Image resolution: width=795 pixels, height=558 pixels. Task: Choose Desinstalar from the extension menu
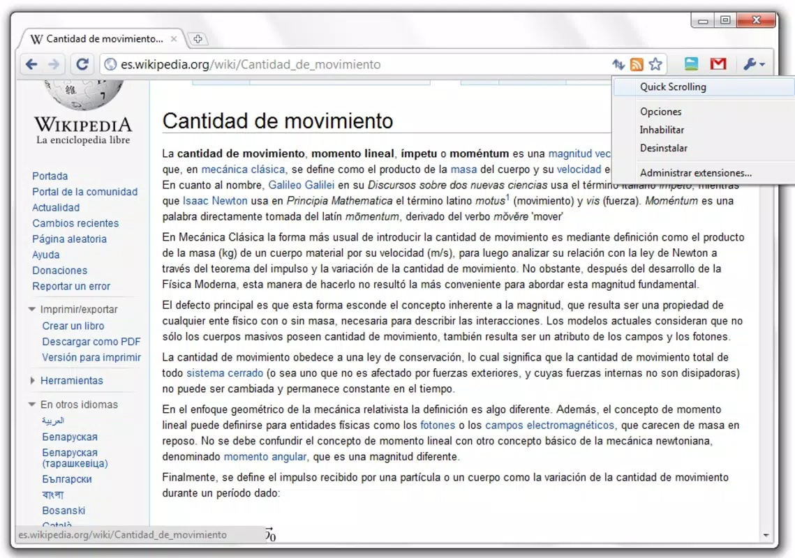click(x=664, y=148)
